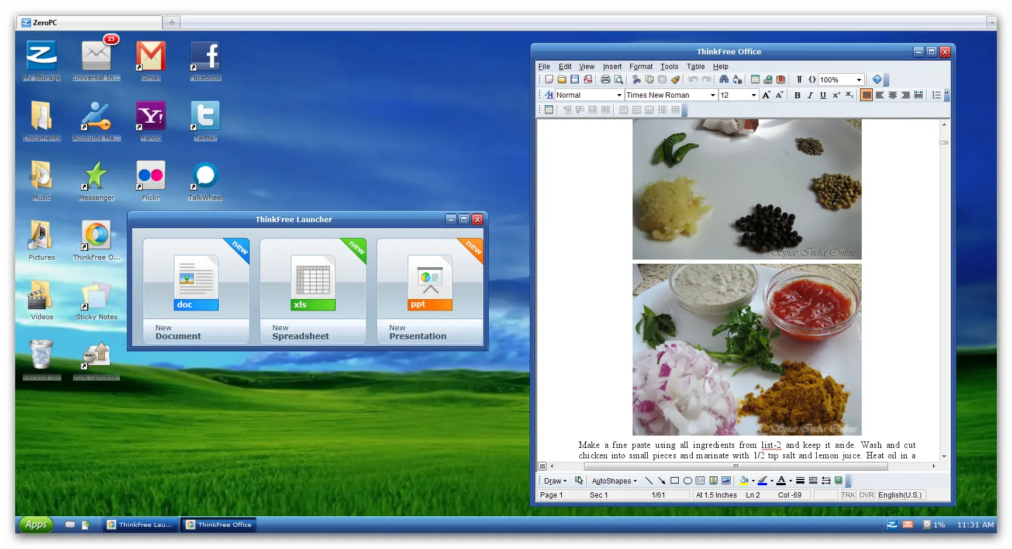Toggle Underline formatting

[x=823, y=95]
